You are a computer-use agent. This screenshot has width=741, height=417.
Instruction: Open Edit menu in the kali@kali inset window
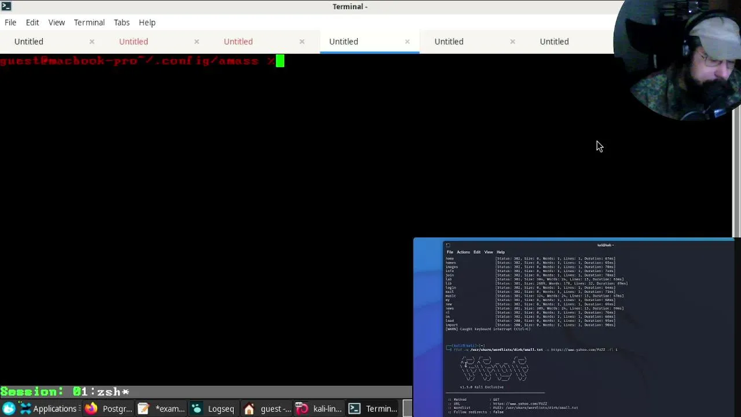click(477, 252)
